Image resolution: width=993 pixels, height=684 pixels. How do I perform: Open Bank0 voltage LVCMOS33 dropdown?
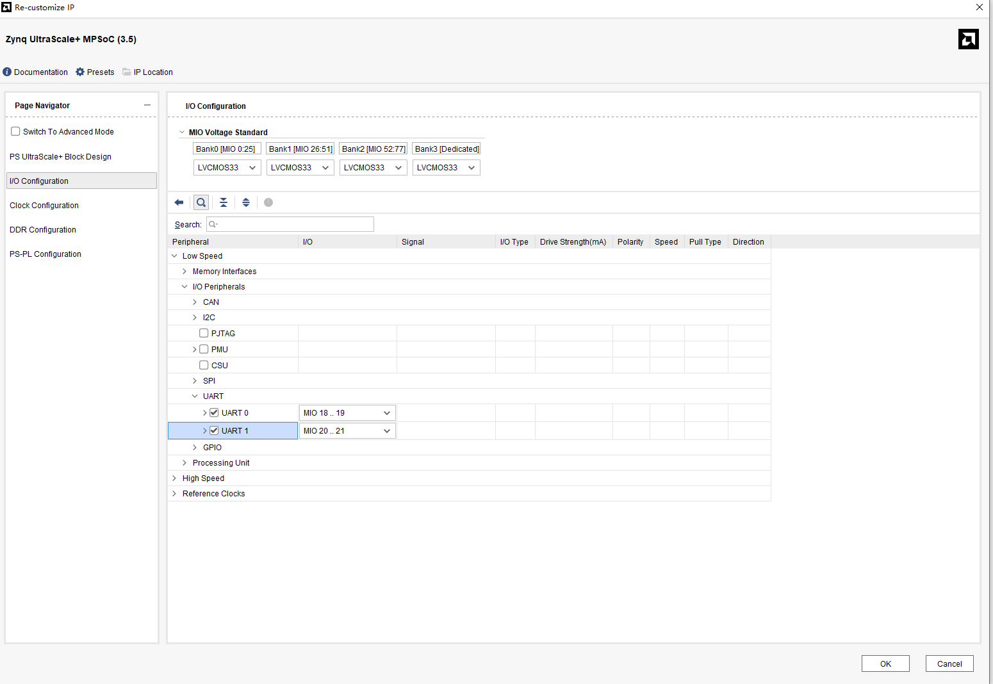[x=227, y=168]
